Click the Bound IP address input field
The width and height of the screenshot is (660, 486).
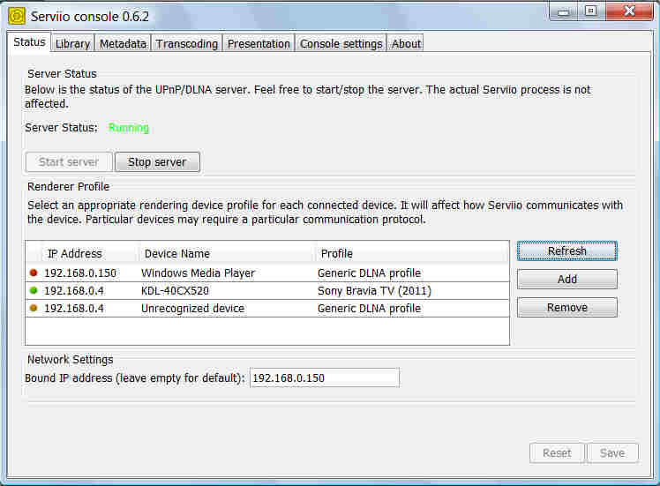click(324, 378)
